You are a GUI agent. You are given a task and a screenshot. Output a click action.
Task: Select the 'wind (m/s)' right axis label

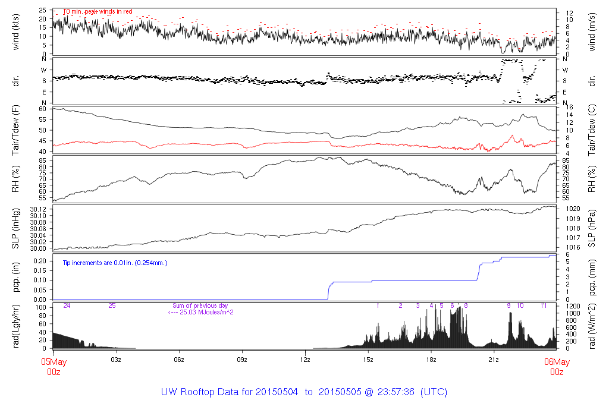pyautogui.click(x=592, y=32)
